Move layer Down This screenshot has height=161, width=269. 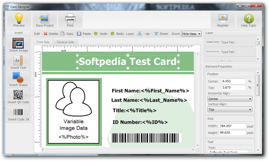(161, 34)
